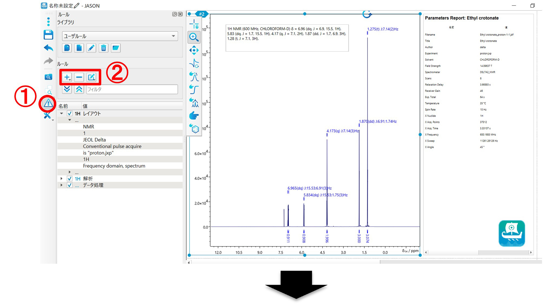The height and width of the screenshot is (305, 543).
Task: Click the integration curve tool icon
Action: (194, 89)
